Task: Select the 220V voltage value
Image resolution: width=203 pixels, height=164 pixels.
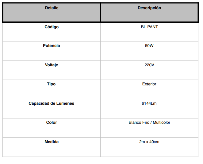Action: click(149, 65)
